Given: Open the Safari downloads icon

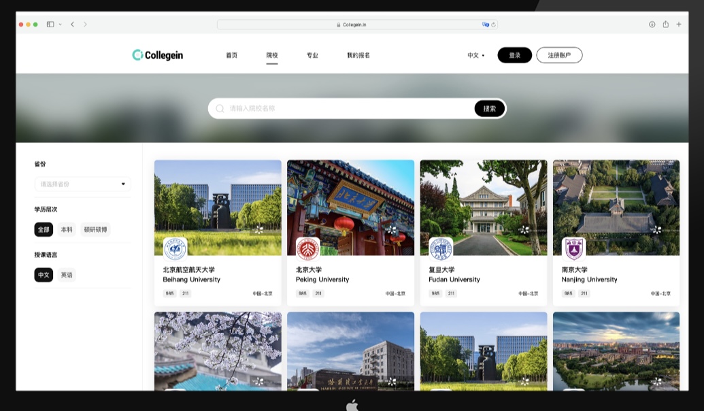Looking at the screenshot, I should [x=652, y=24].
